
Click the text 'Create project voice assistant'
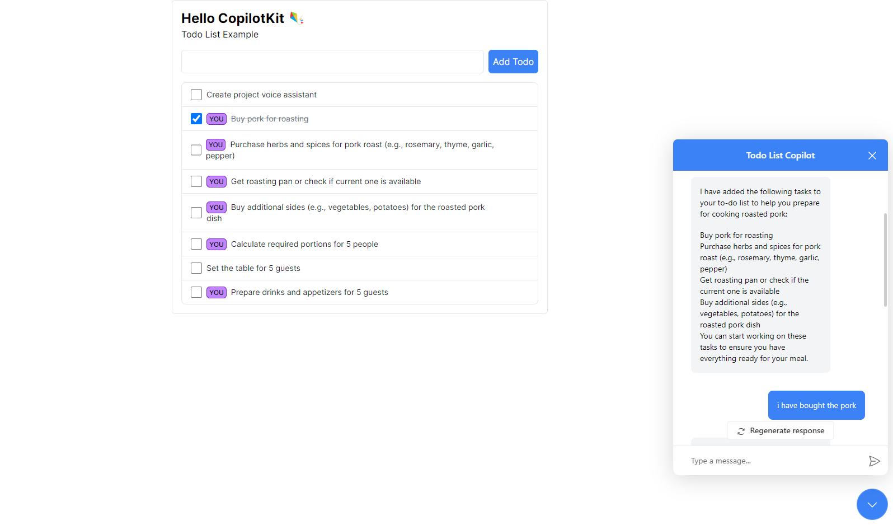[x=261, y=95]
